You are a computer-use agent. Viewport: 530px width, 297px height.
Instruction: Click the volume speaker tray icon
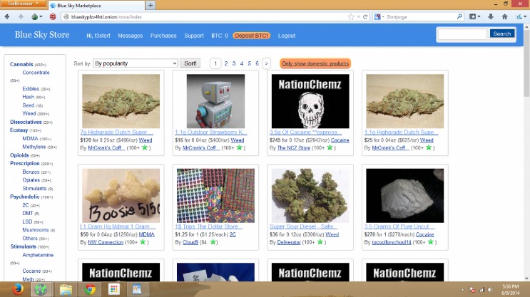click(x=490, y=290)
